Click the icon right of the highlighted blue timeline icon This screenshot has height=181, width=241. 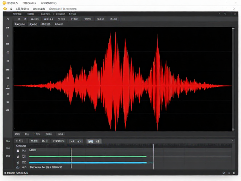pyautogui.click(x=98, y=141)
